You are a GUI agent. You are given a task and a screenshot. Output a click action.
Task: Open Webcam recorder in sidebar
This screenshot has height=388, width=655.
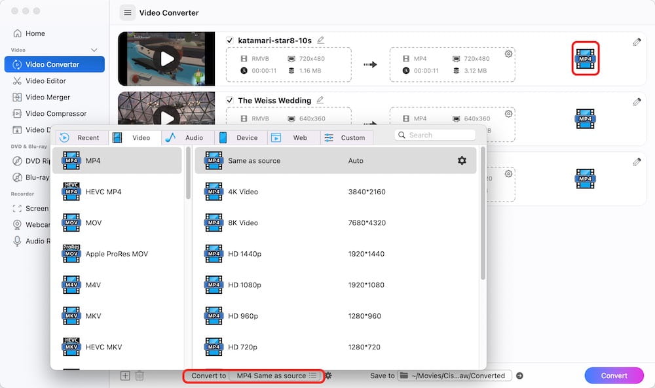tap(31, 224)
